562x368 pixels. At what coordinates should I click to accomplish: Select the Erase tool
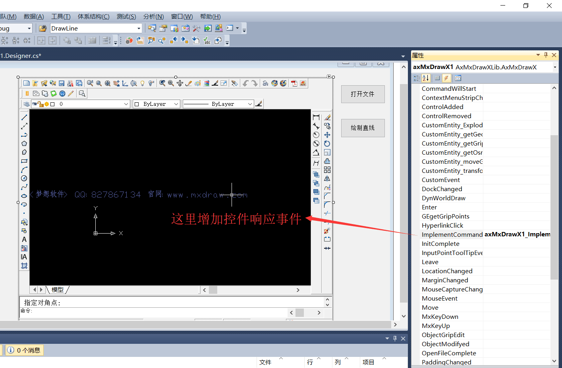pyautogui.click(x=327, y=117)
